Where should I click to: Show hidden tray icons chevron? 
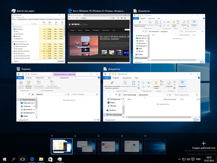179,159
